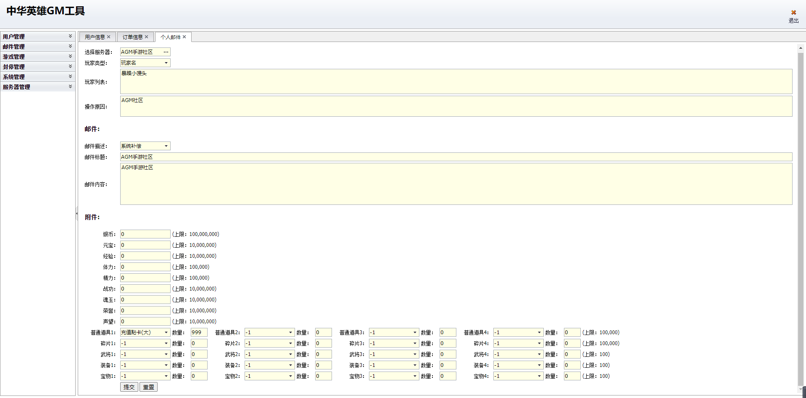Expand the 邮件管理 sidebar section
806x398 pixels.
tap(70, 47)
